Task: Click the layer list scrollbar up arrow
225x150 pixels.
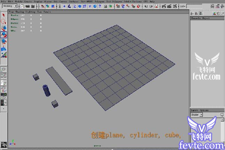Action: click(x=222, y=120)
